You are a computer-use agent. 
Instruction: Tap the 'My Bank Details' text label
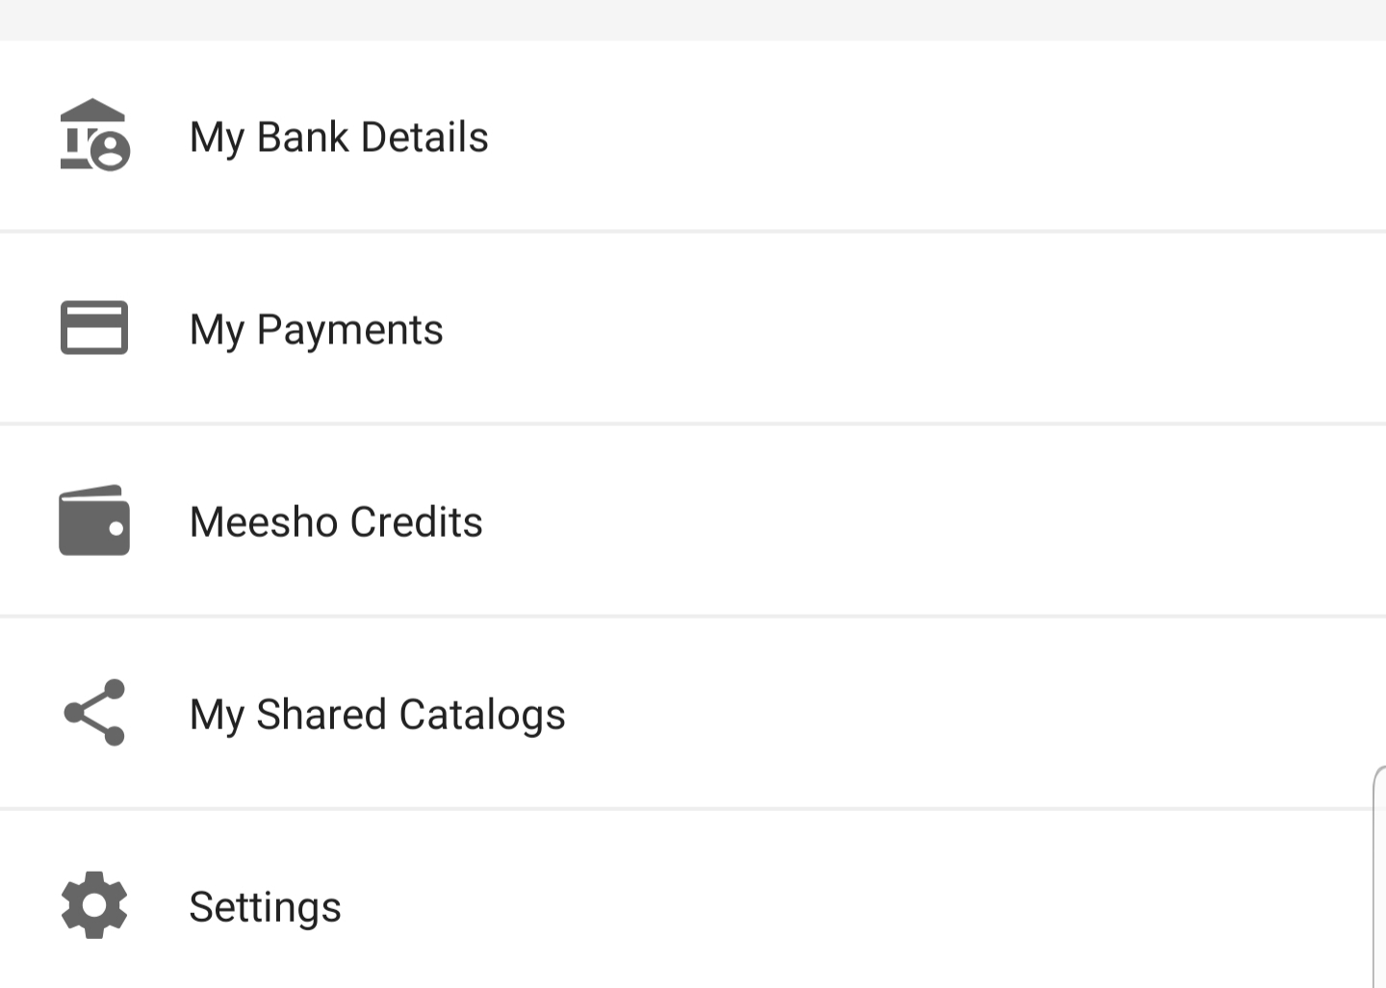point(339,138)
